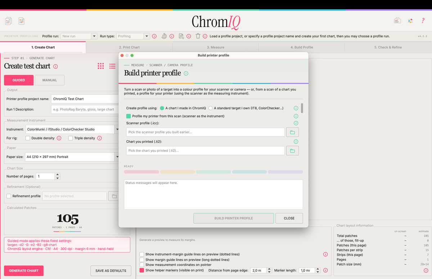Toggle Show helper markers checkbox
This screenshot has width=432, height=279.
142,270
